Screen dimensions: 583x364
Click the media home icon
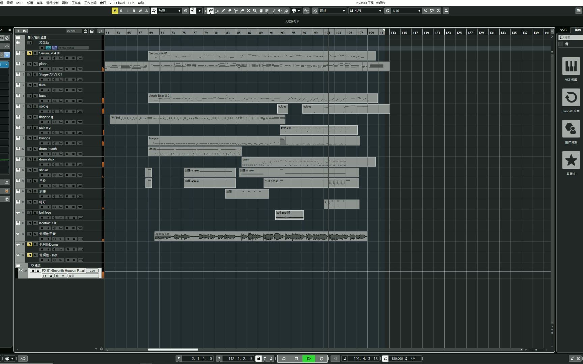point(567,44)
